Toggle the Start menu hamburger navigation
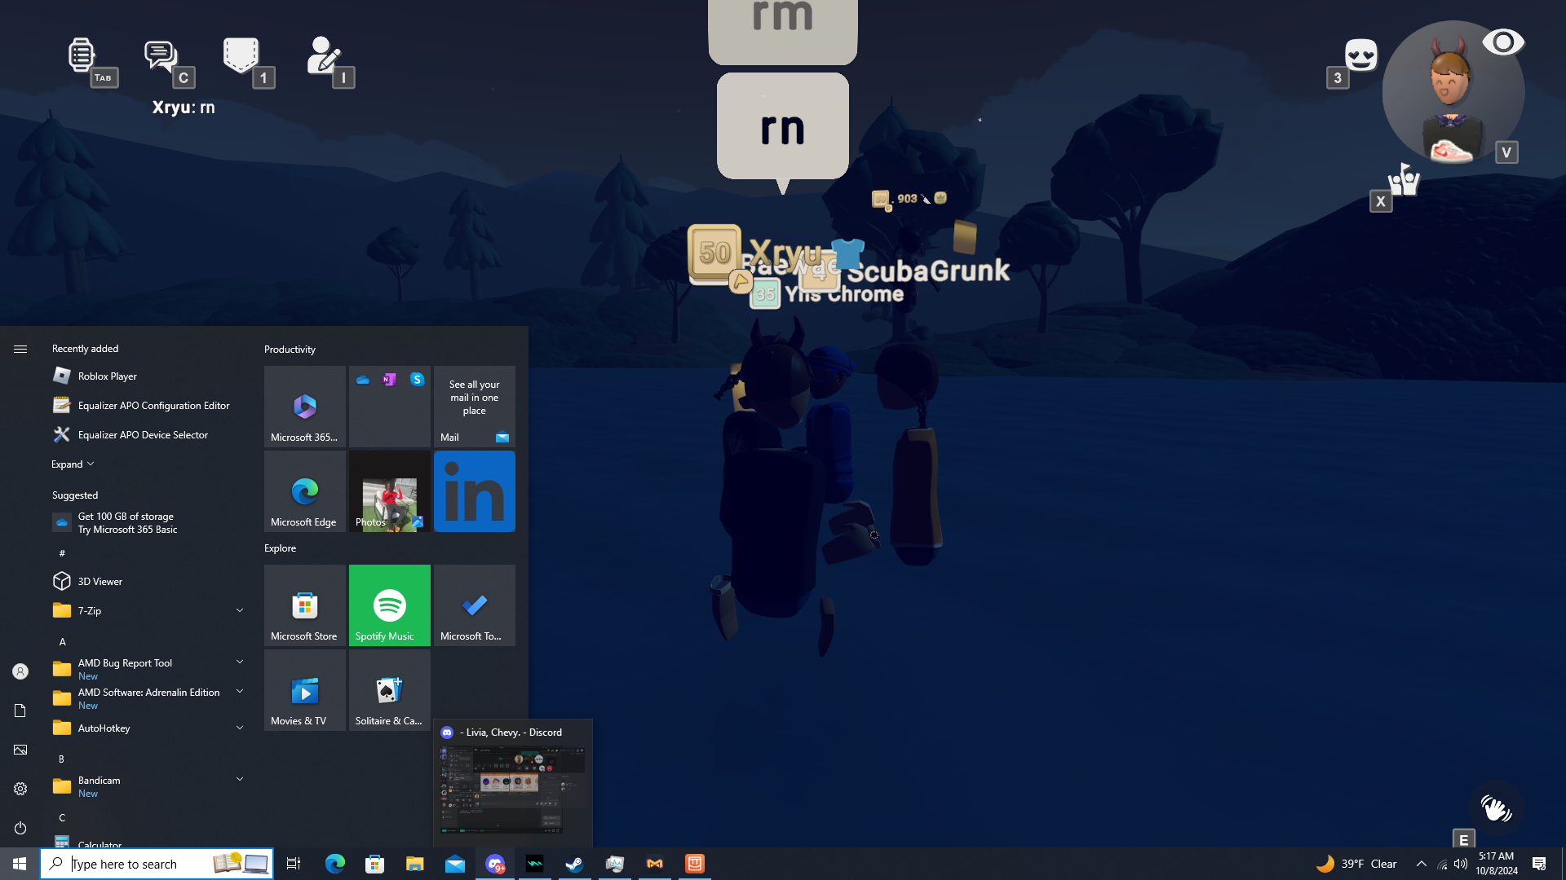This screenshot has width=1566, height=880. click(20, 349)
